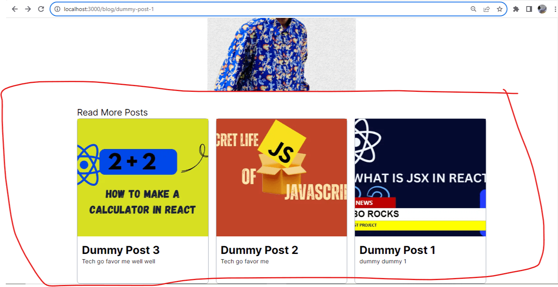Click the extensions puzzle piece icon

click(x=516, y=9)
